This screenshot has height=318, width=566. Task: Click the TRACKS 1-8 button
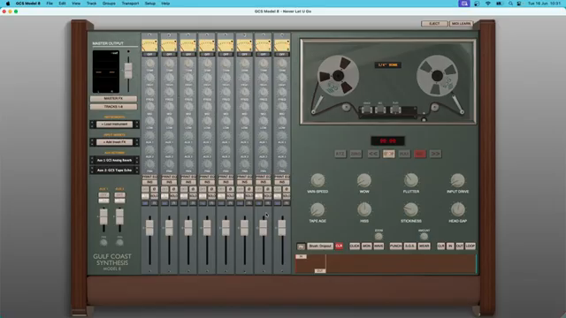pyautogui.click(x=113, y=107)
